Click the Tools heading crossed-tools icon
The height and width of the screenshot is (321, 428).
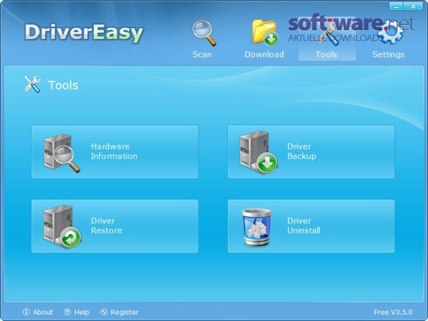33,84
